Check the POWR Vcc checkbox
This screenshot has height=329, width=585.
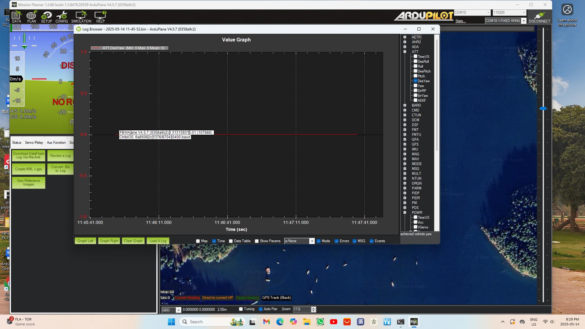pos(415,222)
